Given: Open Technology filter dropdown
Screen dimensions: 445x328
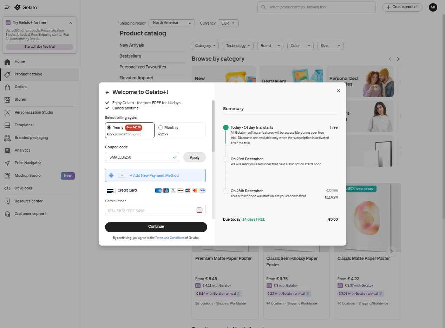Looking at the screenshot, I should pos(238,46).
